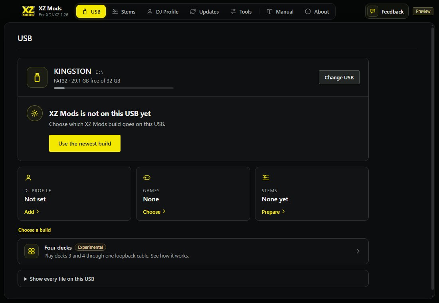
Task: Click the 'Four decks' title
Action: tap(58, 248)
